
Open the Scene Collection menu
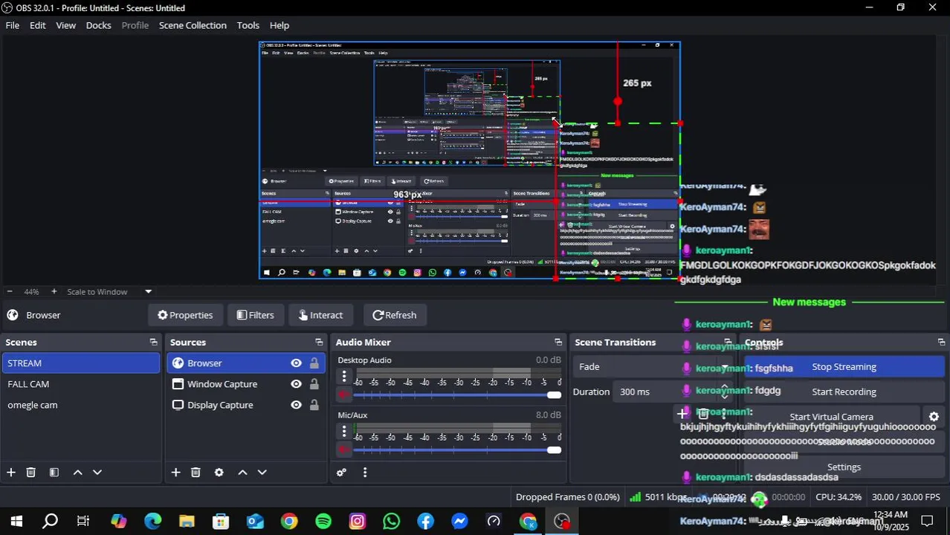point(193,25)
